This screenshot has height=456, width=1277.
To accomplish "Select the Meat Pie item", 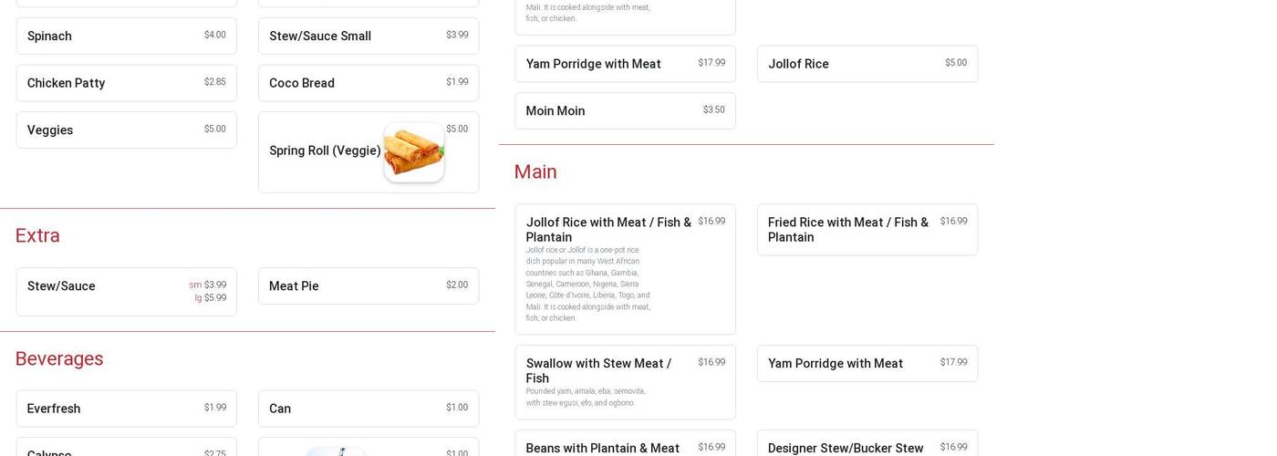I will click(x=368, y=286).
